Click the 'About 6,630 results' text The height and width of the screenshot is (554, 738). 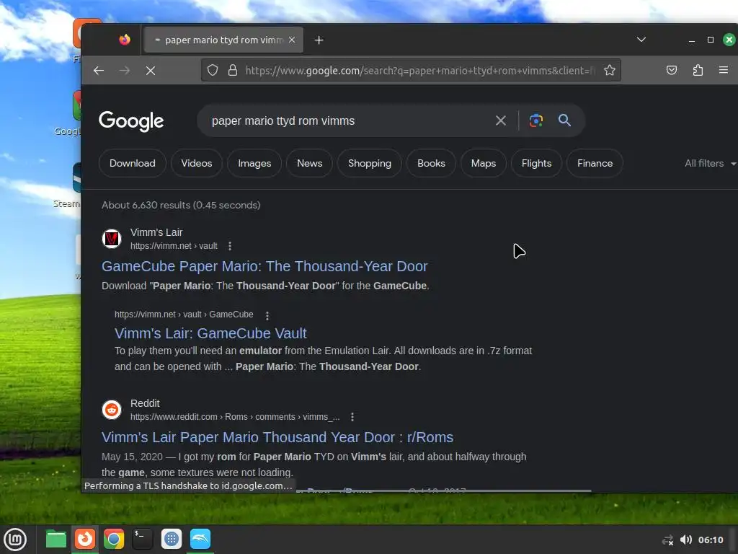coord(181,205)
